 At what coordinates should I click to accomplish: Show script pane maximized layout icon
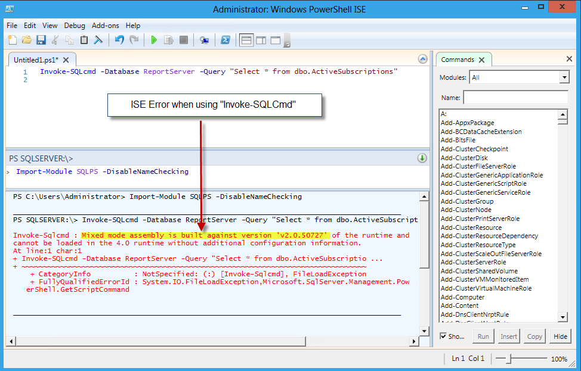276,40
